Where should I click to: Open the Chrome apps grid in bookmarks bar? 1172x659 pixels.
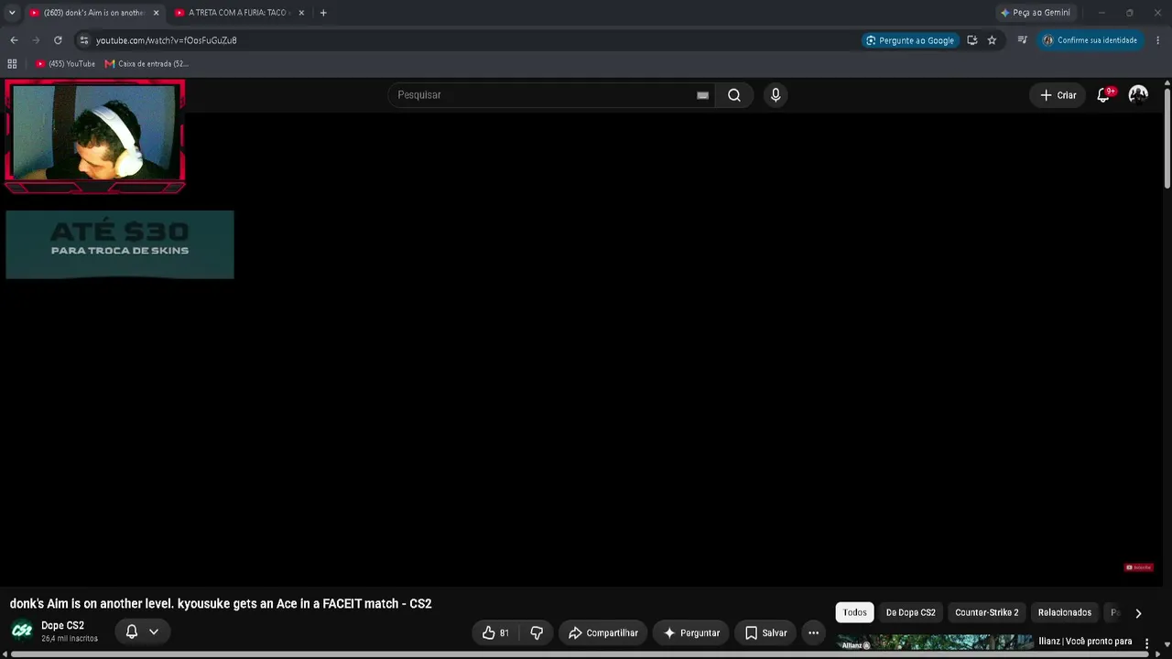coord(12,64)
